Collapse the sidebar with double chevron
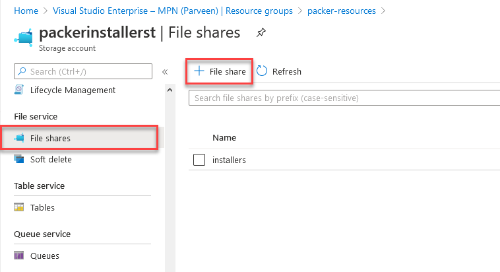500x272 pixels. 165,71
